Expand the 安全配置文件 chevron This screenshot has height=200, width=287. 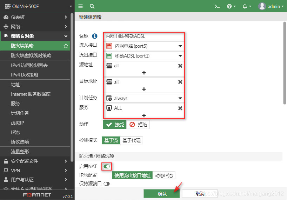[x=66, y=161]
